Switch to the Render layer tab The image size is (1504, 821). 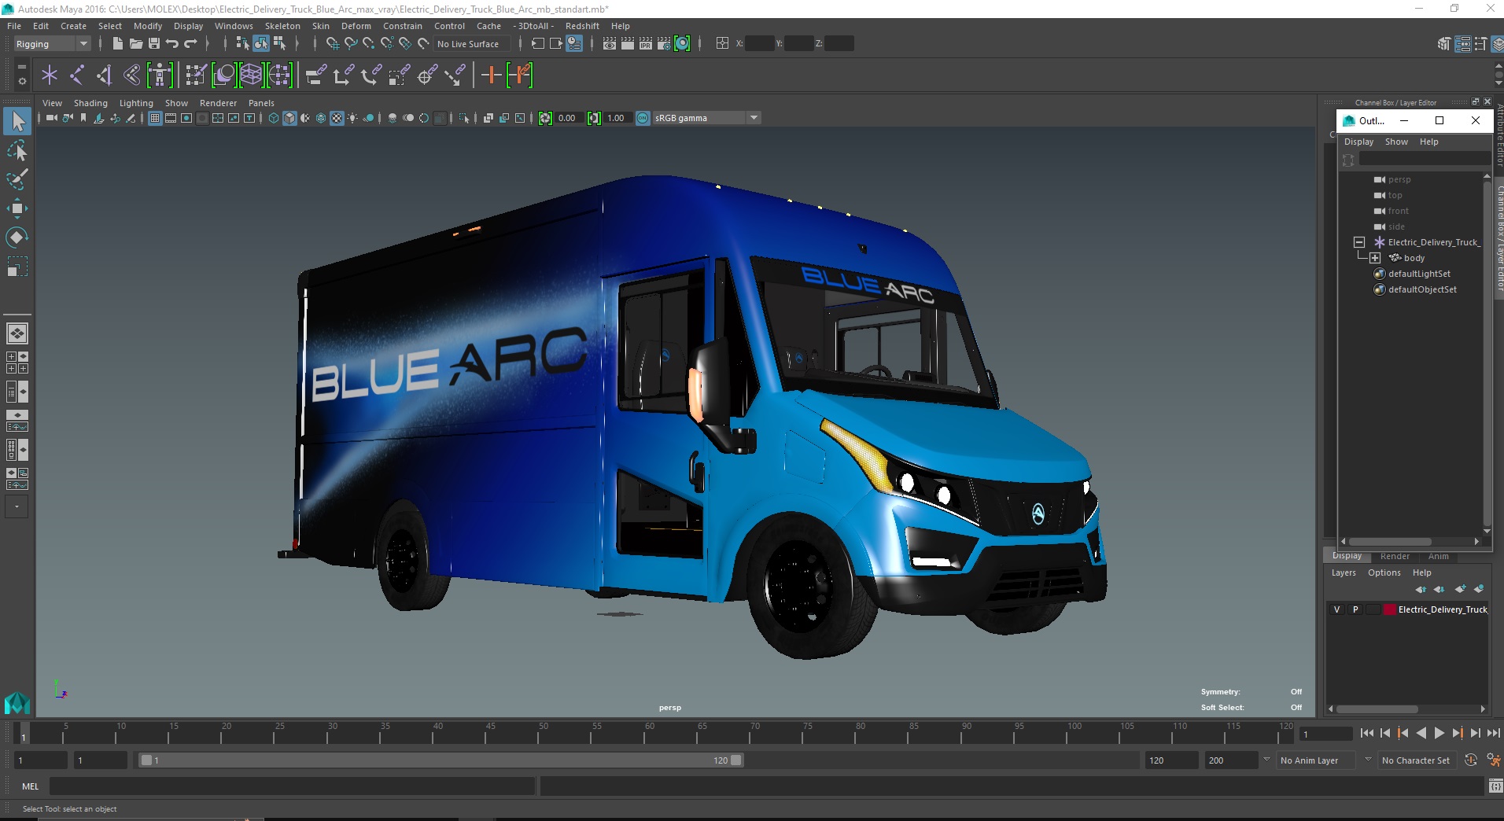pos(1395,556)
